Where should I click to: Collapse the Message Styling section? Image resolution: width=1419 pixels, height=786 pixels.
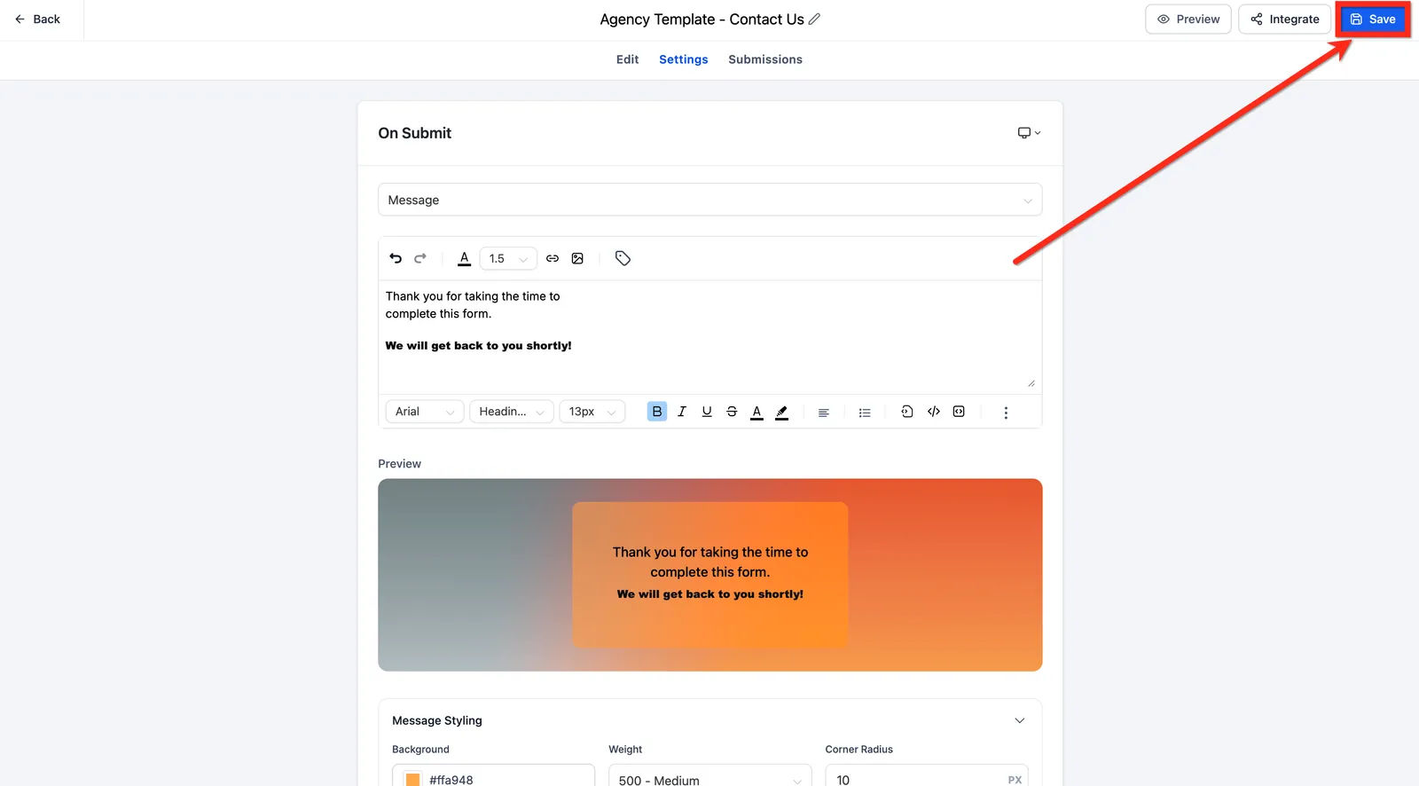(x=1020, y=720)
